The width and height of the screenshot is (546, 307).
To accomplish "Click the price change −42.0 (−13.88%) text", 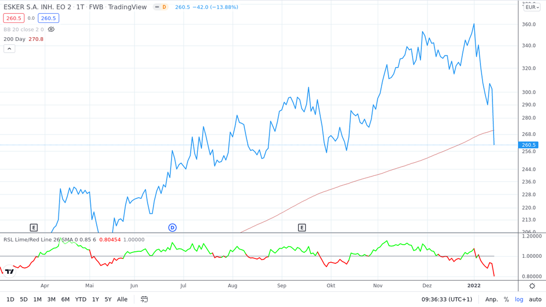I will point(215,7).
